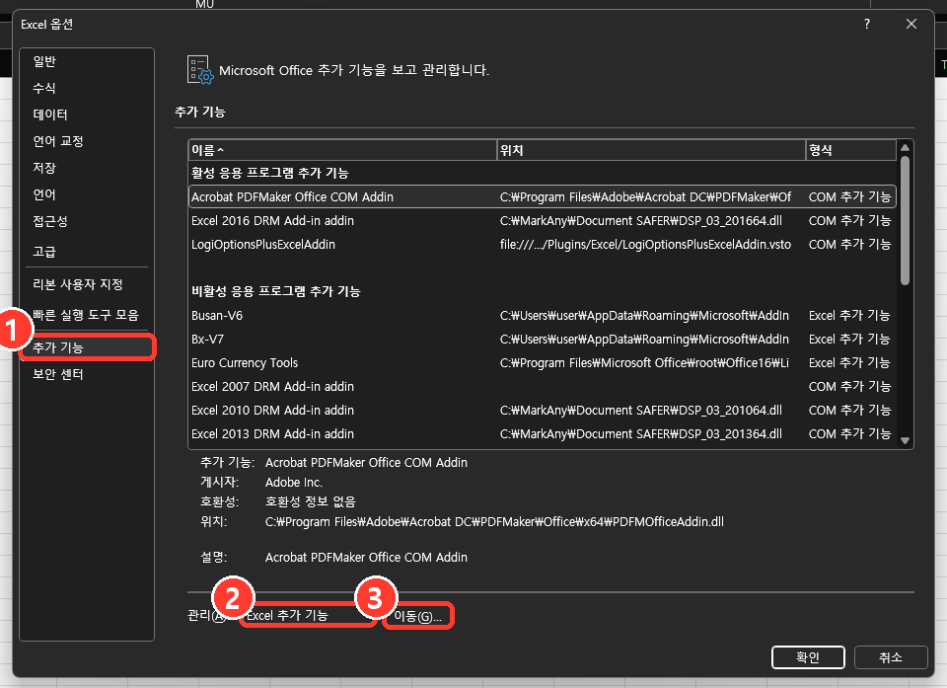947x688 pixels.
Task: Open the 고급 options category
Action: pos(87,252)
